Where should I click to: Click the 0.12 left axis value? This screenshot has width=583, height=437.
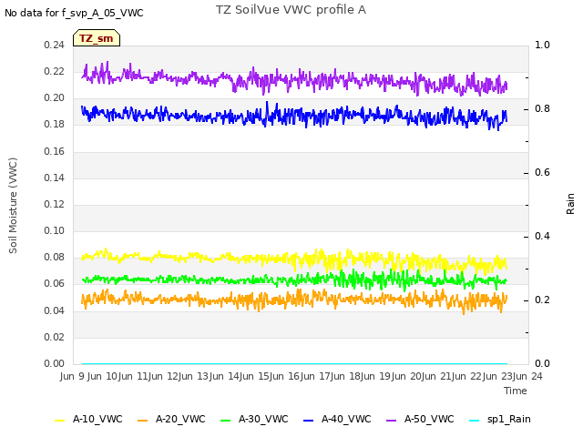[54, 204]
